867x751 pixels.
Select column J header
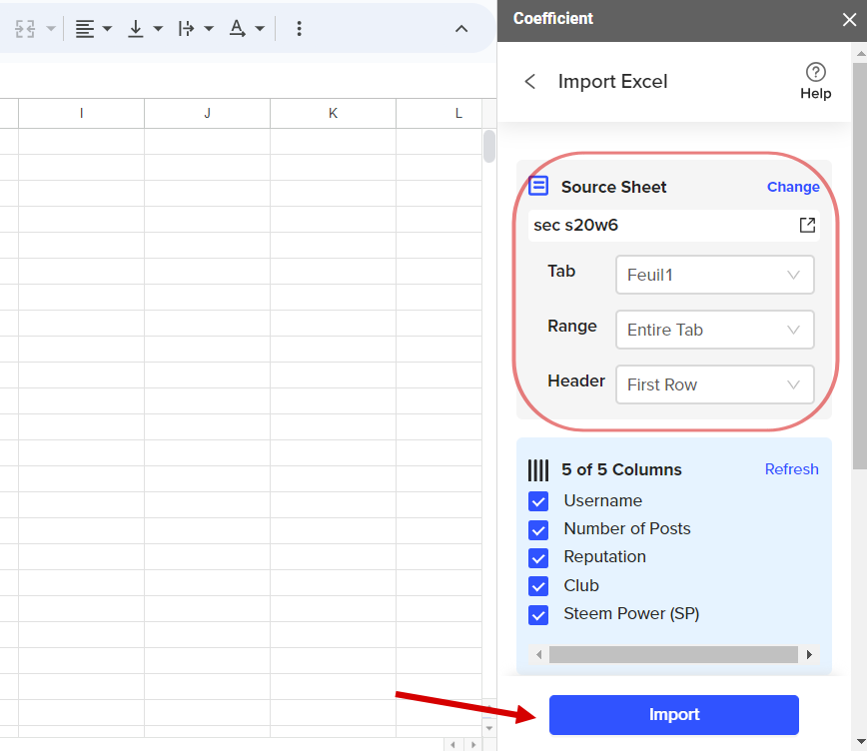(x=208, y=114)
